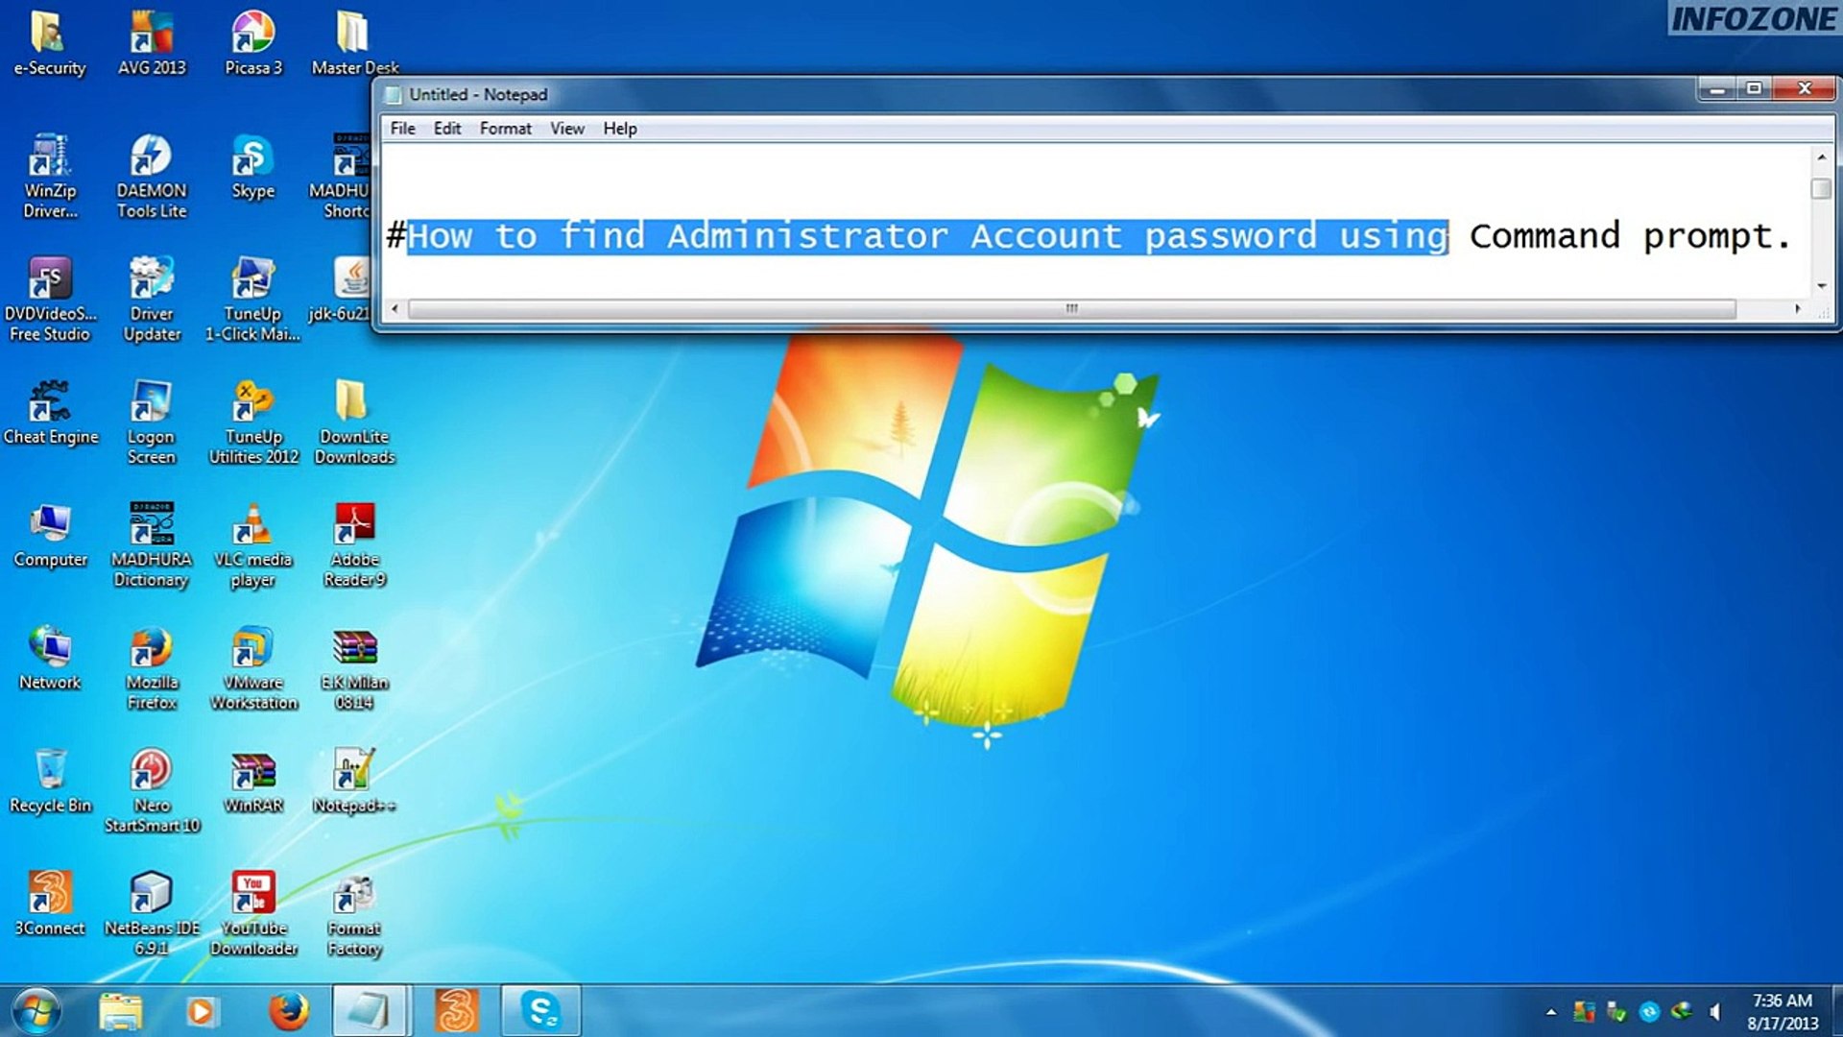The image size is (1843, 1037).
Task: Click the taskbar clock showing 7:36 AM
Action: tap(1782, 1011)
